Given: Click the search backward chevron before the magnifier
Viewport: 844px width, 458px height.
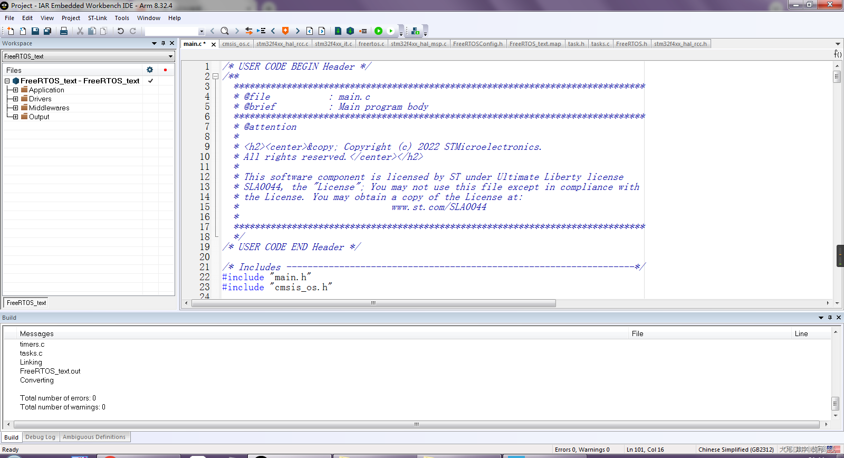Looking at the screenshot, I should [x=212, y=31].
